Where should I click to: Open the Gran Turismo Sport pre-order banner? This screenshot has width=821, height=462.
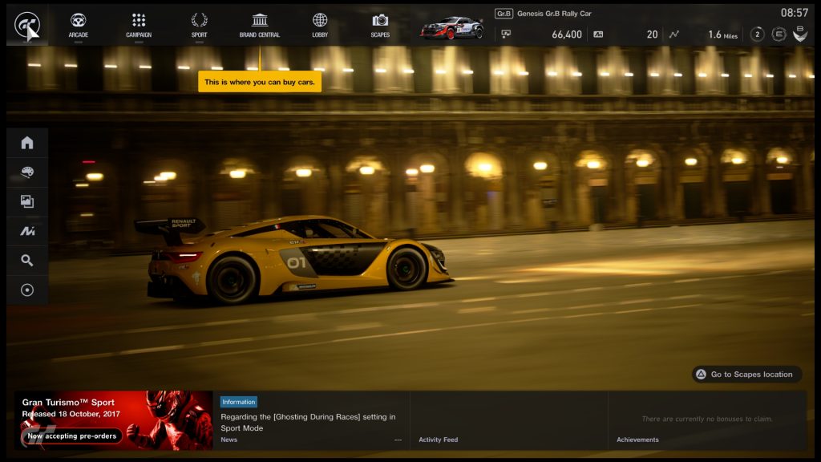click(x=113, y=420)
